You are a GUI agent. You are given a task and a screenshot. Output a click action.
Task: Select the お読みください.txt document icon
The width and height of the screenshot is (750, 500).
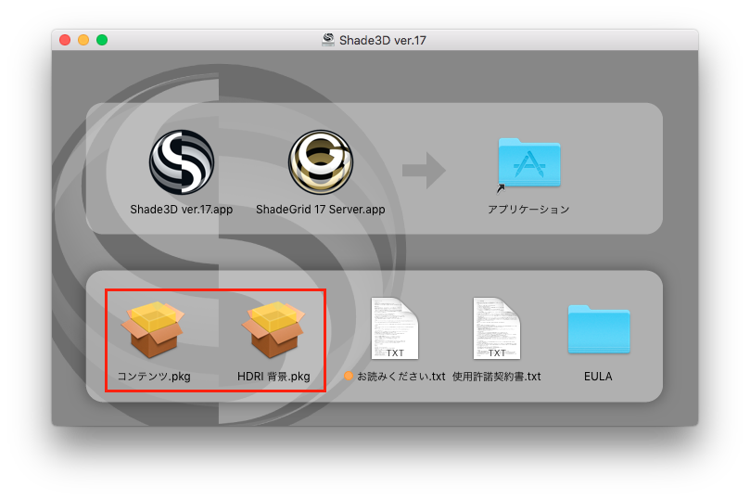[395, 328]
